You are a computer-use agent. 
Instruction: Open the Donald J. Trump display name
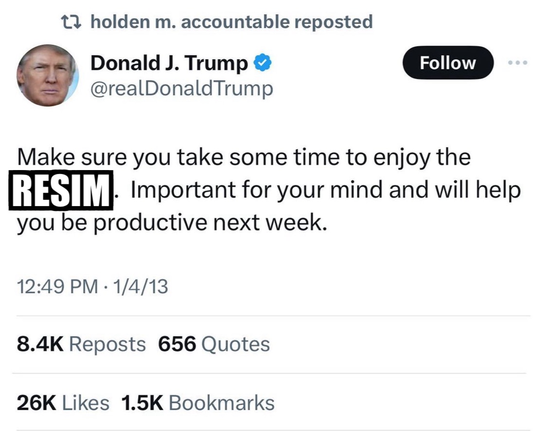pos(169,63)
